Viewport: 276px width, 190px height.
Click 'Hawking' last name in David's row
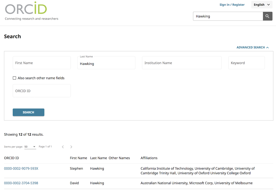[x=97, y=183]
